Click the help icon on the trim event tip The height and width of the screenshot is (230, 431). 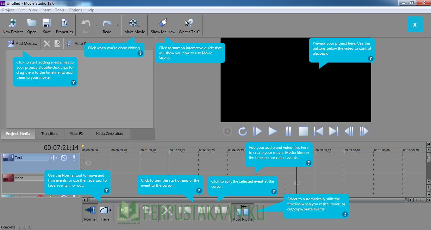coord(199,191)
